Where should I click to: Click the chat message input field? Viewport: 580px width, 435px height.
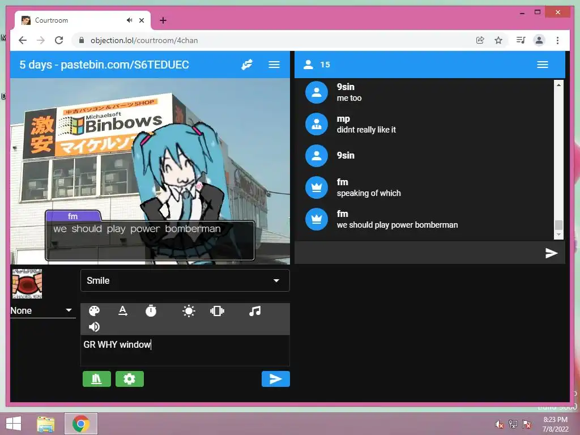tap(418, 253)
